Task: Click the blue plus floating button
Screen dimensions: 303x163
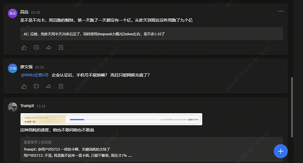Action: [x=281, y=151]
